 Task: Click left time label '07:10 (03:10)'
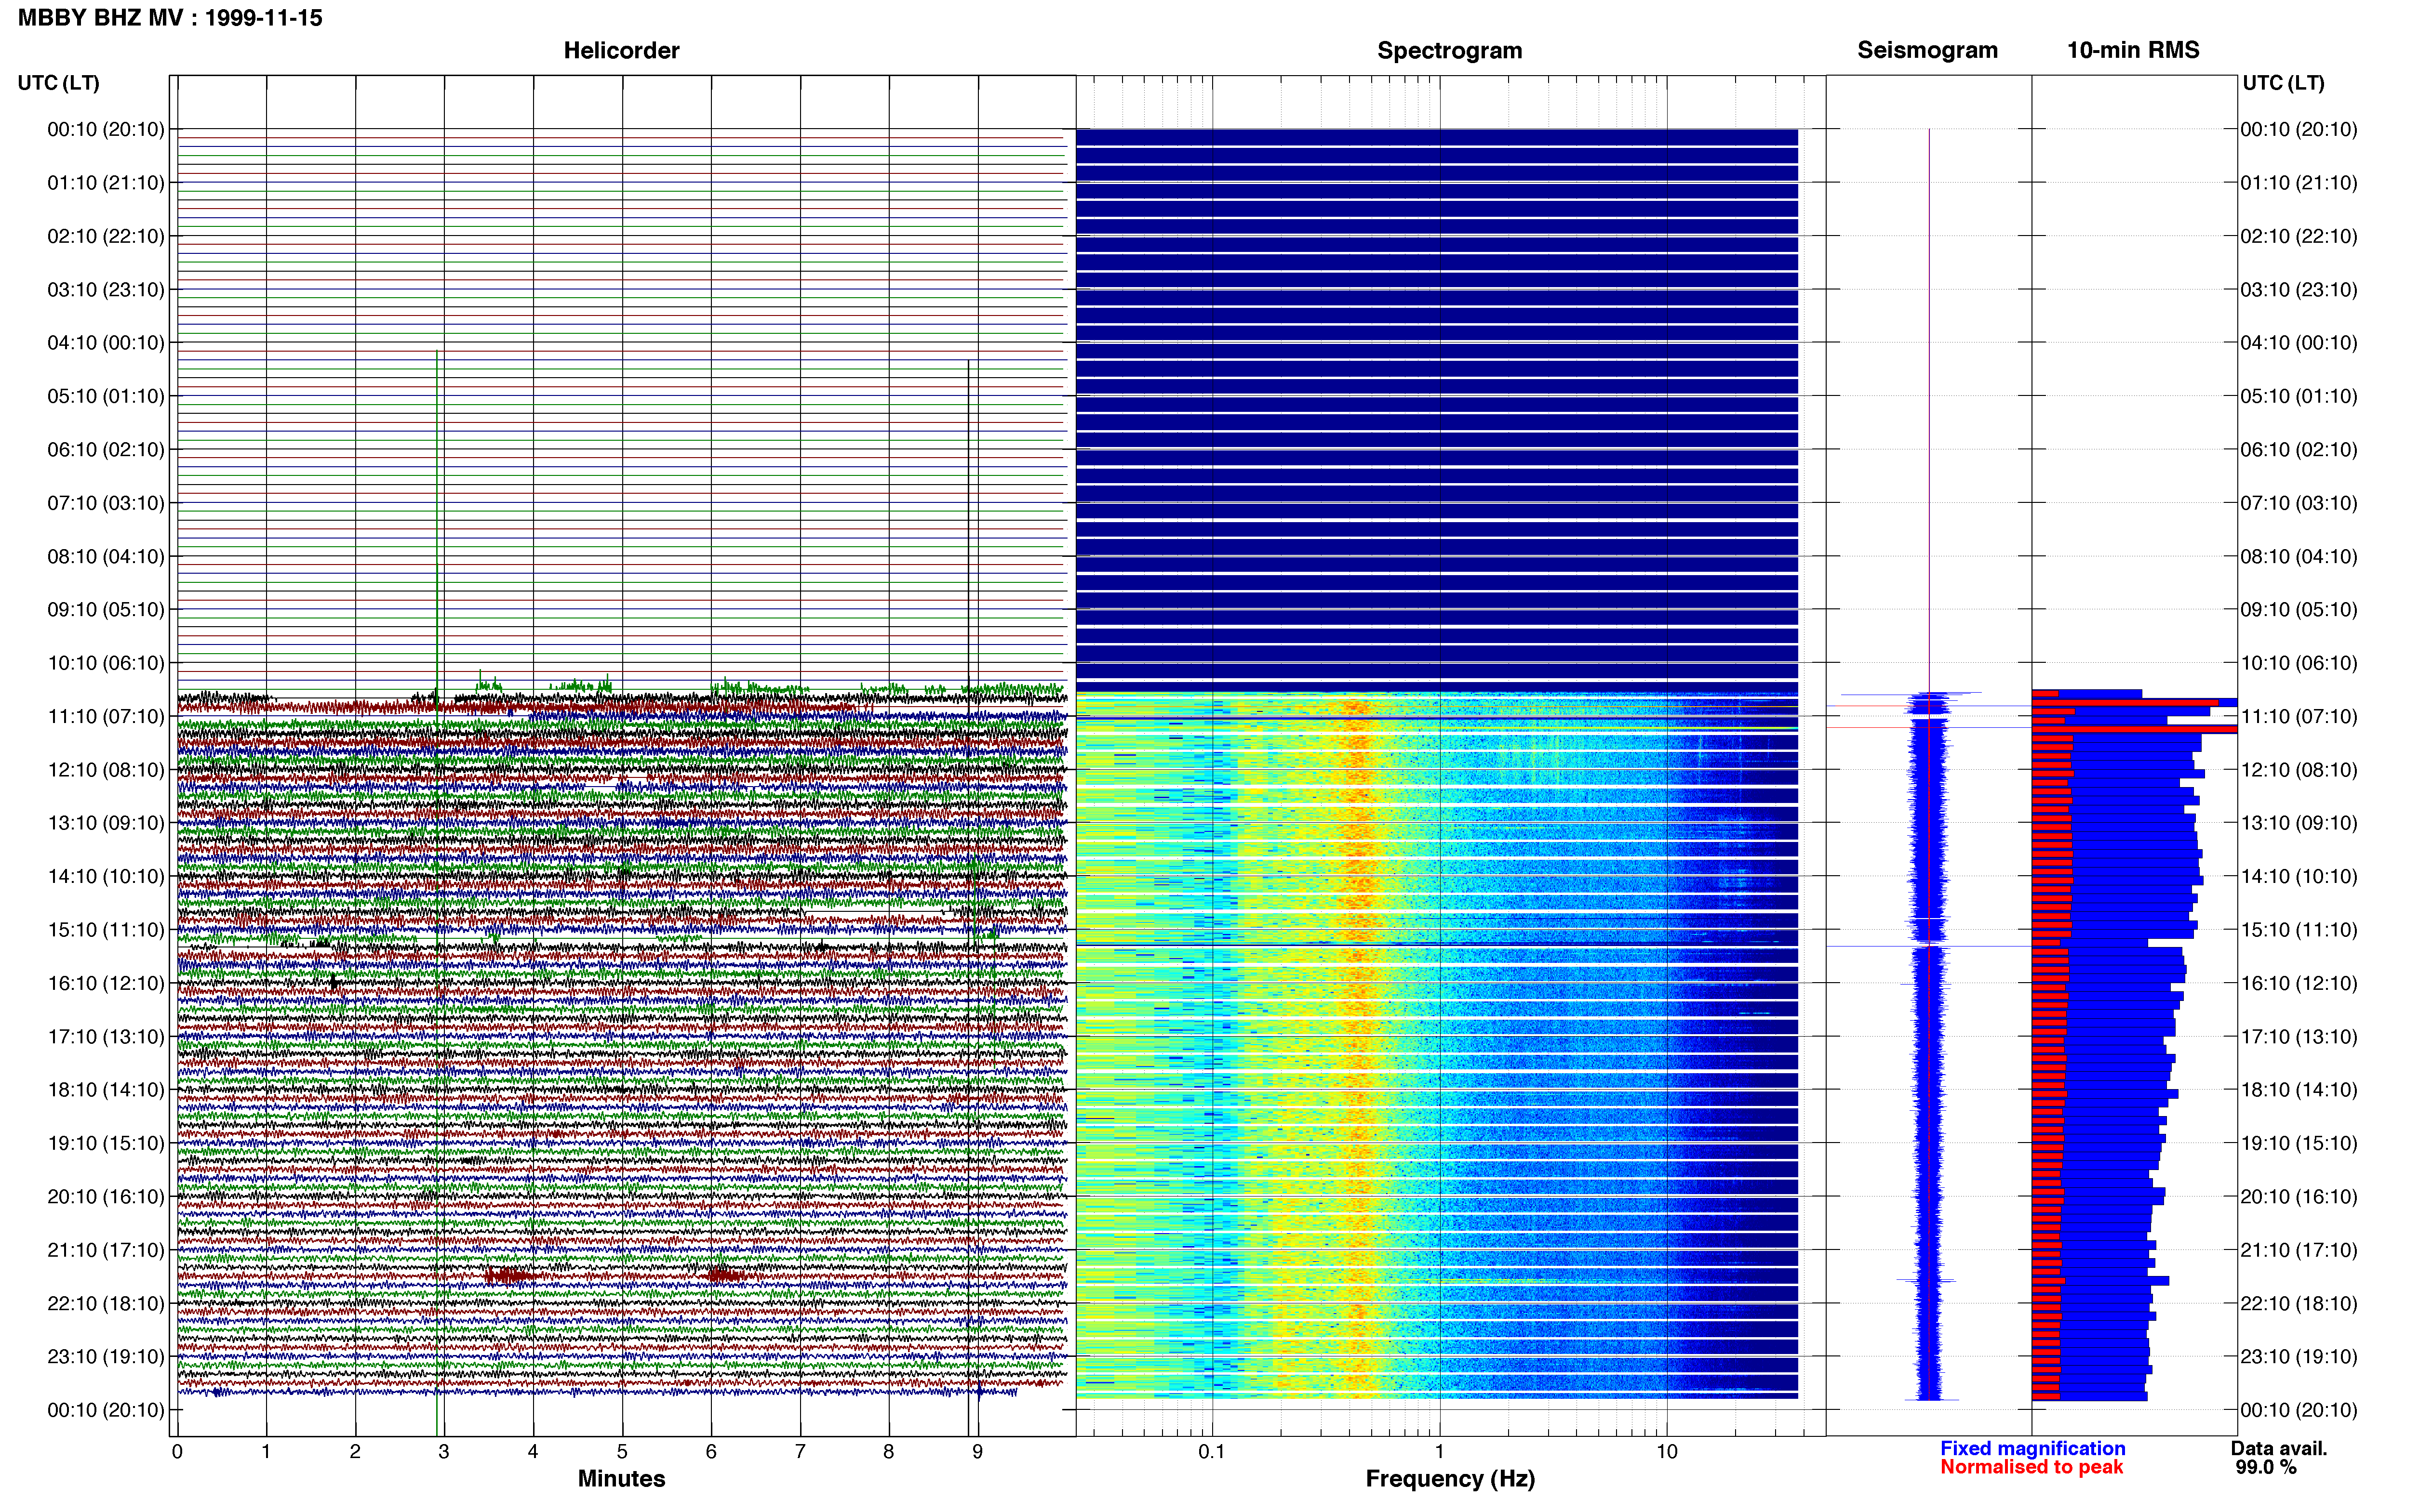[106, 503]
